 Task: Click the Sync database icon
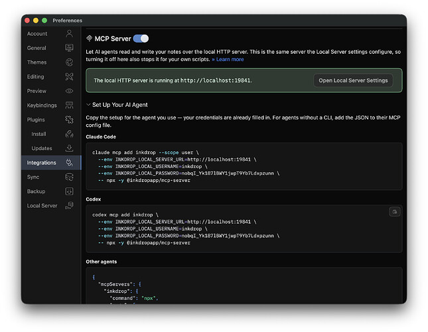pos(69,177)
